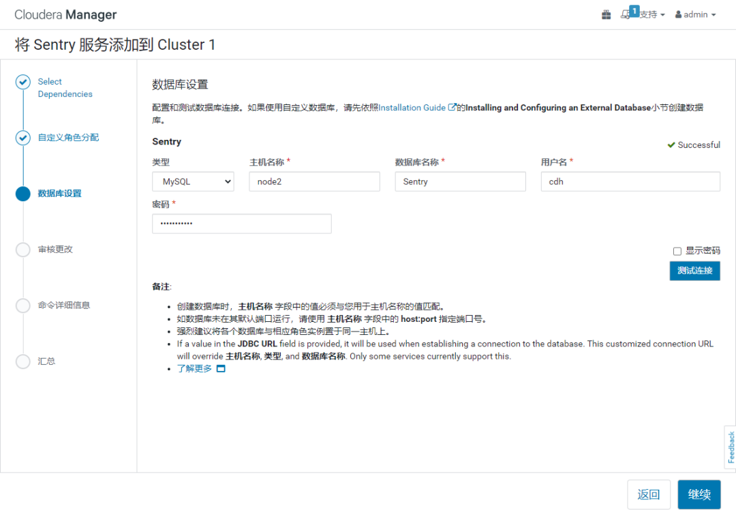
Task: Toggle the 显示密码 checkbox
Action: click(677, 251)
